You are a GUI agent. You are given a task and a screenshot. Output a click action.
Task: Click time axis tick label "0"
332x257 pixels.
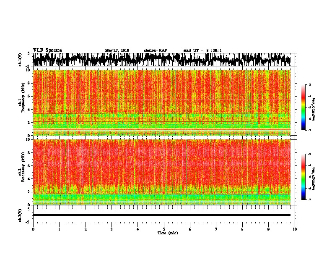33,229
